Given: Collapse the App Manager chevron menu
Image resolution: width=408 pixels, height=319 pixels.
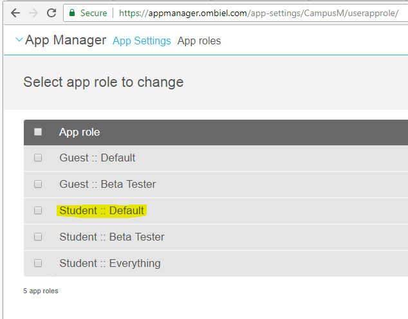Looking at the screenshot, I should [x=18, y=41].
